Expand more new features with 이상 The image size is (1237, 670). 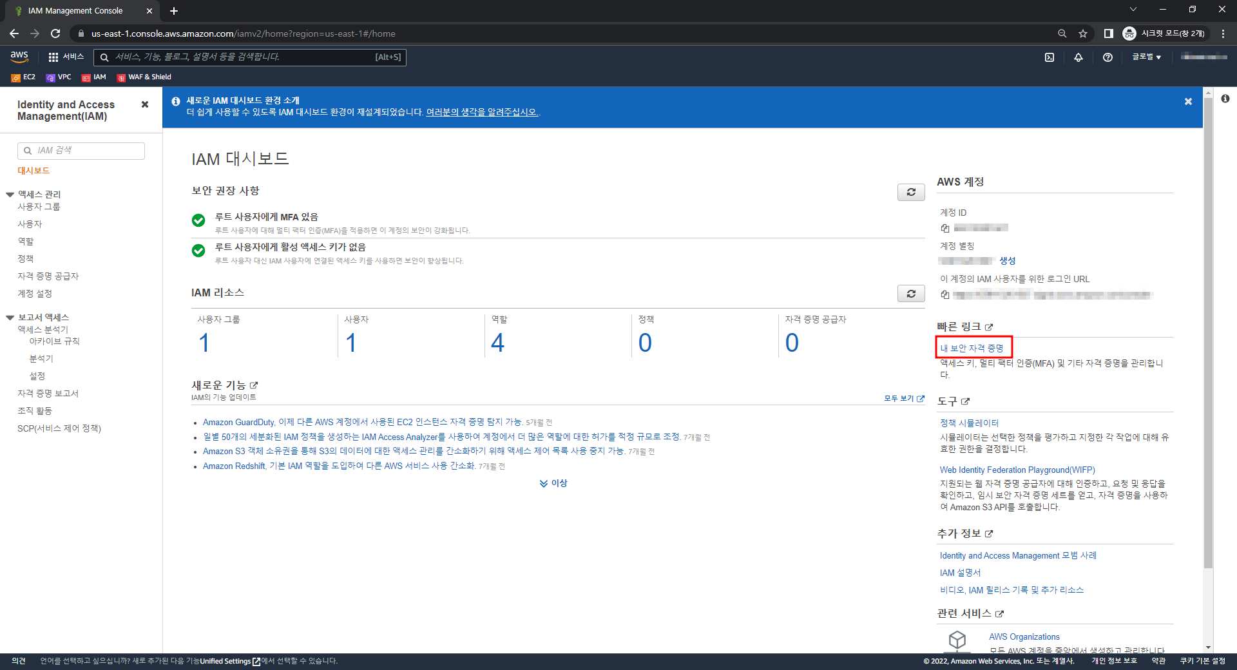click(x=553, y=483)
